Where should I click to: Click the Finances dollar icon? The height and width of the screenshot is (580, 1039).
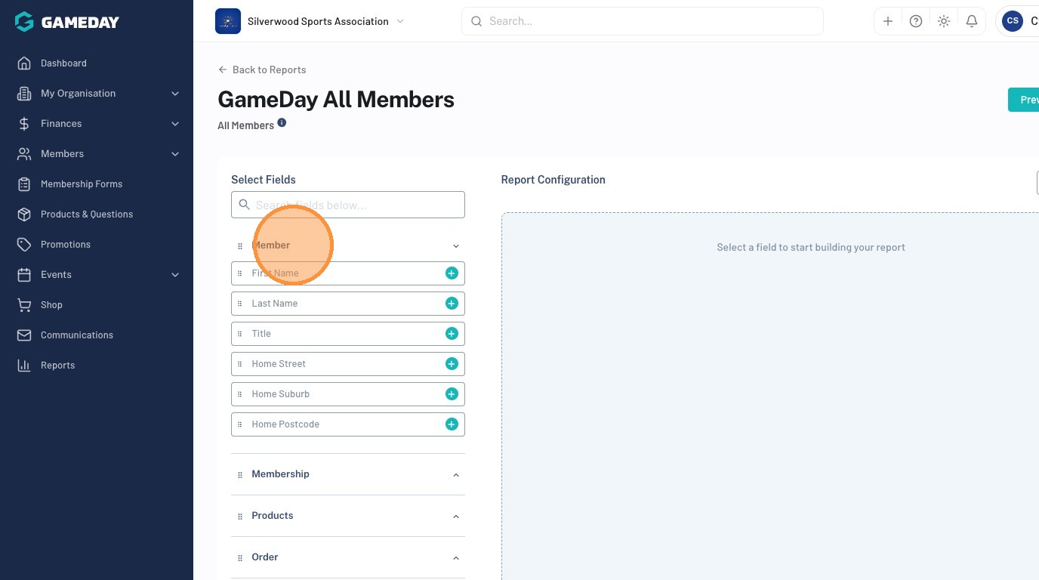(x=24, y=124)
